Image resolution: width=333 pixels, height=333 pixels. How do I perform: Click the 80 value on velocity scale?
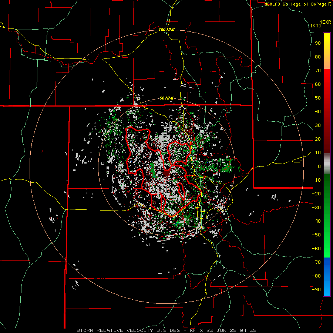(318, 57)
